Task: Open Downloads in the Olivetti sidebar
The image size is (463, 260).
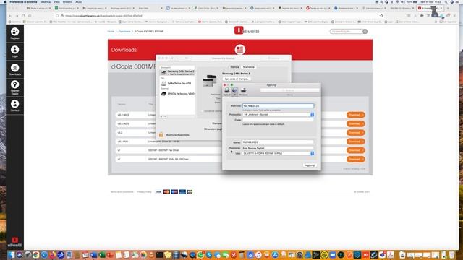Action: tap(14, 69)
